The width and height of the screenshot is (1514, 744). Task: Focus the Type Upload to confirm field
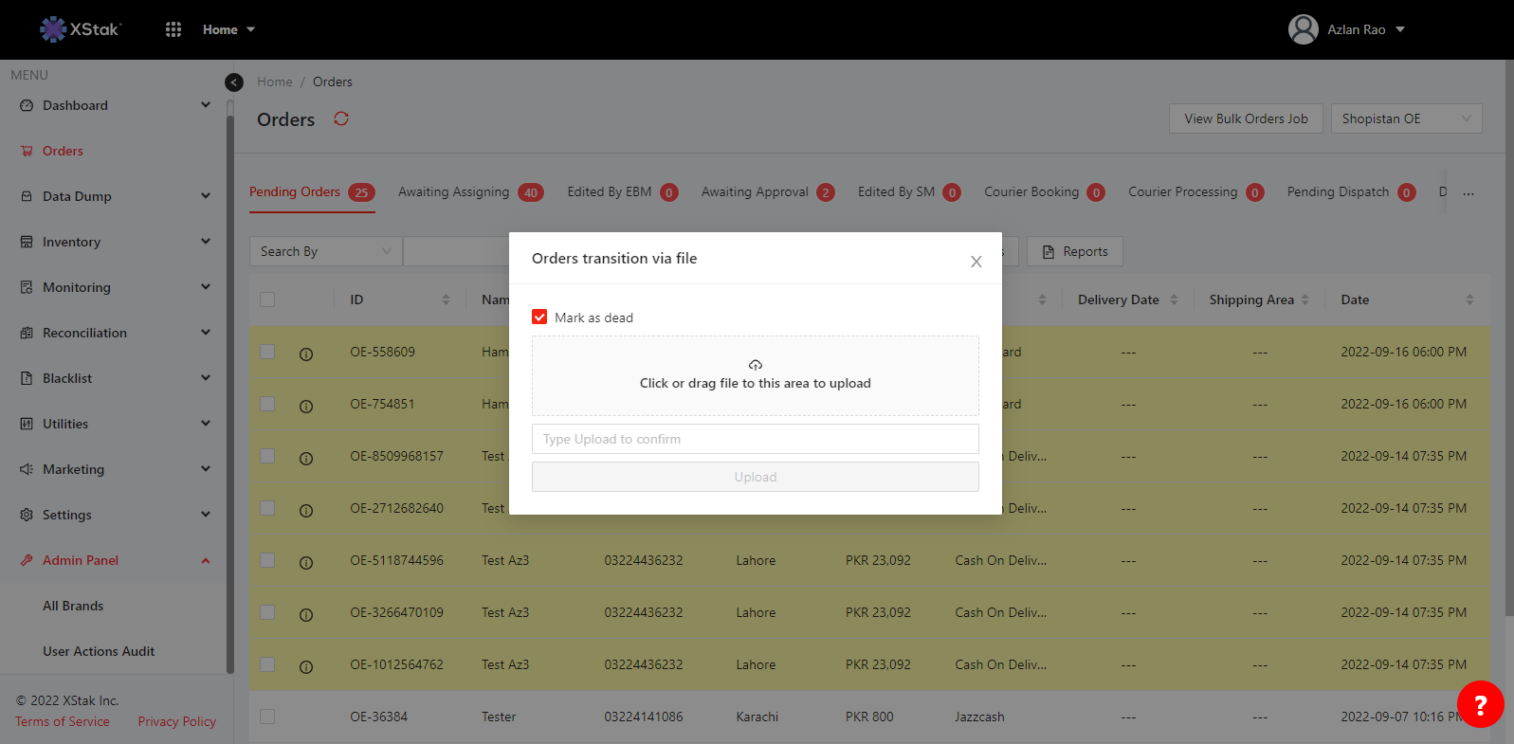pyautogui.click(x=755, y=439)
